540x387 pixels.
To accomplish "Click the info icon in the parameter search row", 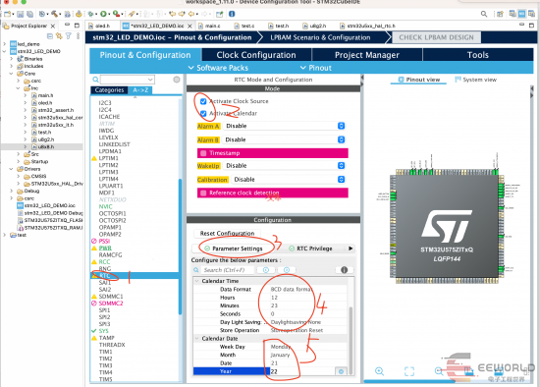I will pos(344,270).
